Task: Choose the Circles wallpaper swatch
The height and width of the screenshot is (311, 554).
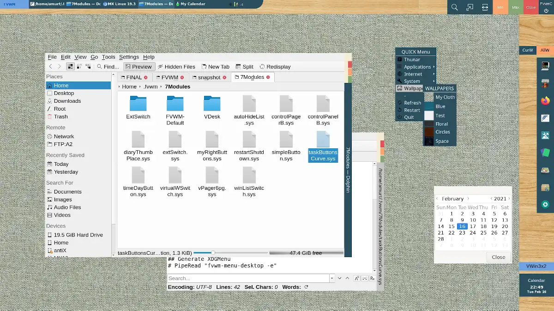Action: pos(429,132)
